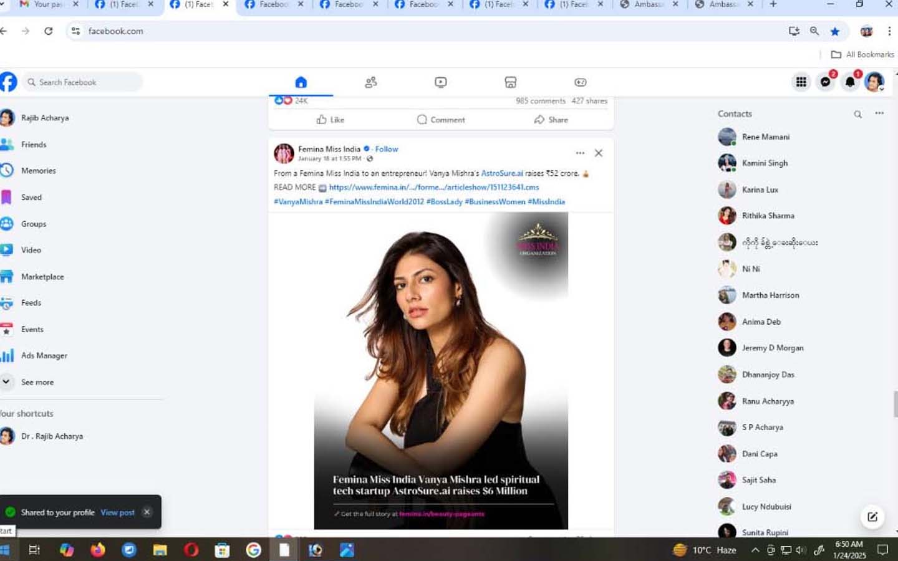
Task: Click the #VanyaMishra hashtag
Action: click(x=298, y=201)
